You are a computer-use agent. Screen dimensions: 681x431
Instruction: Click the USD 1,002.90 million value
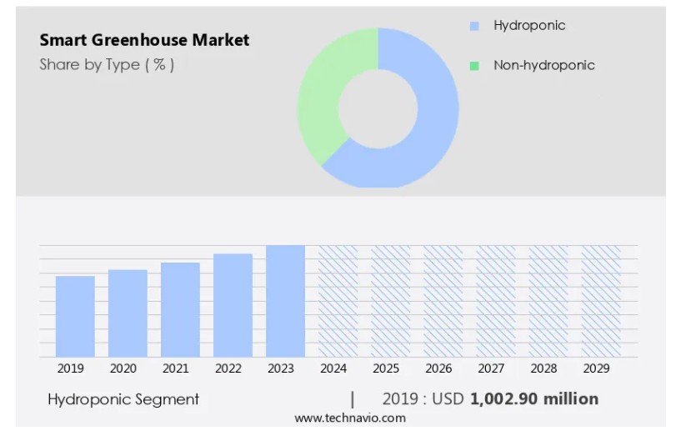533,399
